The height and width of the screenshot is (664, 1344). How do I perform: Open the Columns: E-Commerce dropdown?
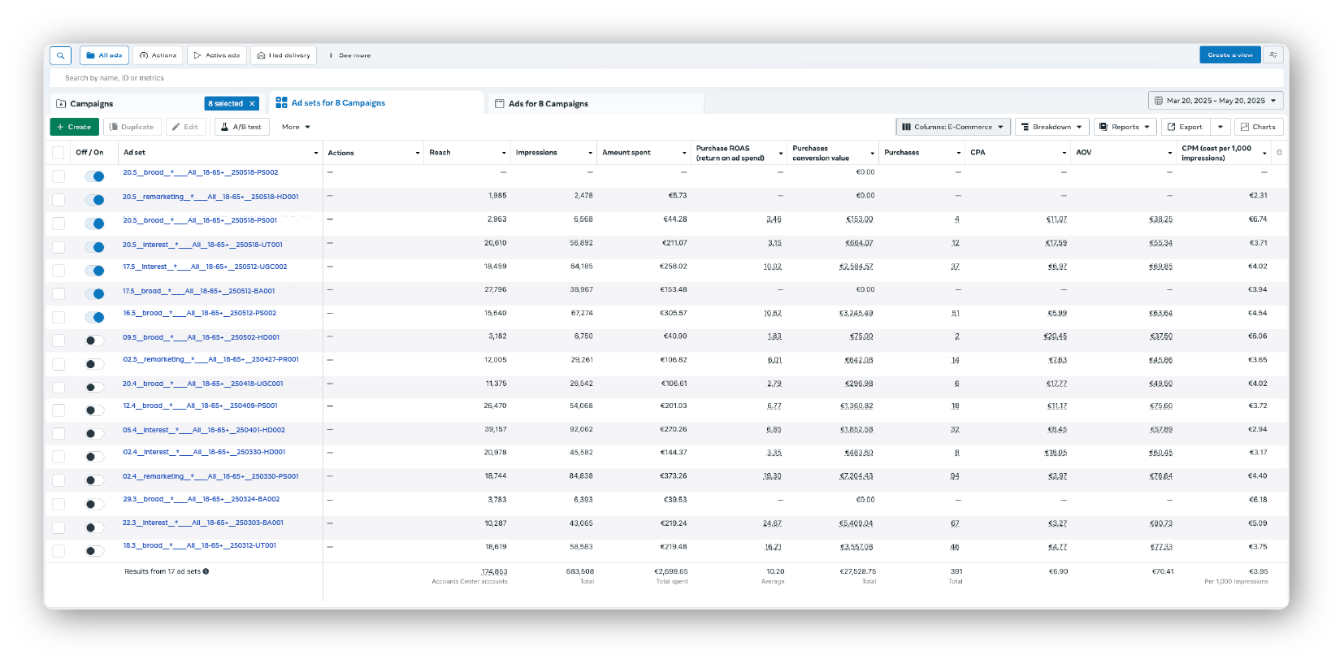(x=952, y=127)
